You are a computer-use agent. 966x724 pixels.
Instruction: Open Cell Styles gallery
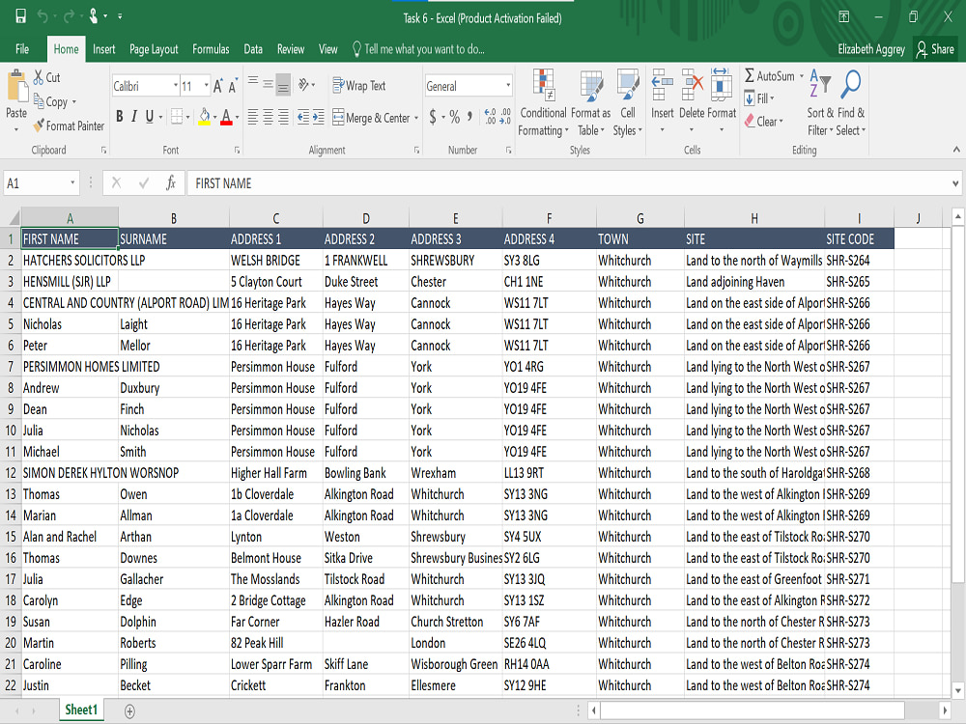[x=627, y=102]
